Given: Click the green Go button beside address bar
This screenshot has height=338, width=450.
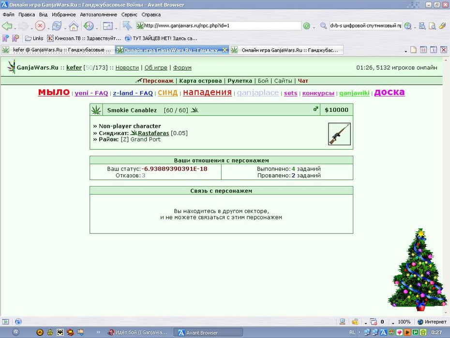Looking at the screenshot, I should [306, 26].
